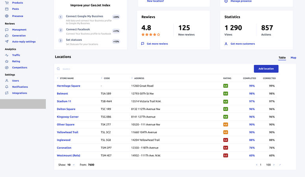This screenshot has width=305, height=177.
Task: Sort by Address column arrows
Action: [132, 78]
